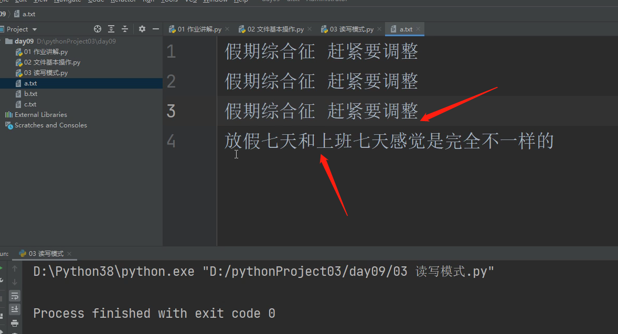Close the 01 作业讲解.py tab

click(x=227, y=29)
